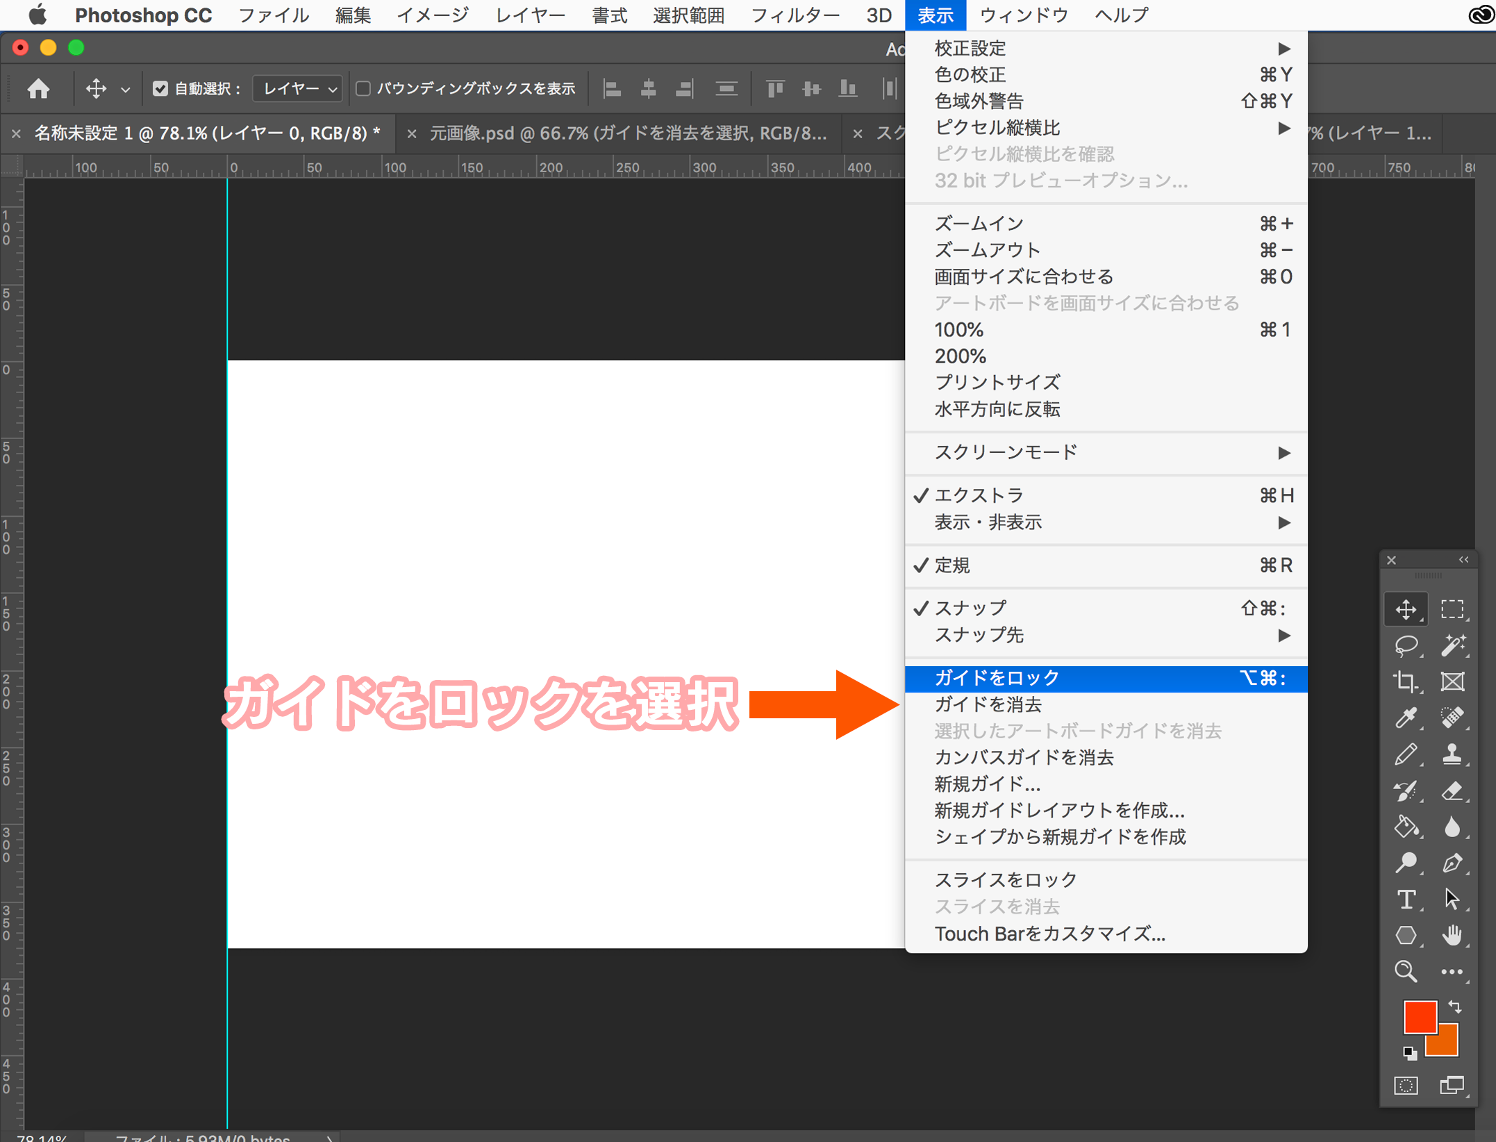This screenshot has height=1142, width=1496.
Task: Toggle the スナップ option
Action: click(x=1106, y=609)
